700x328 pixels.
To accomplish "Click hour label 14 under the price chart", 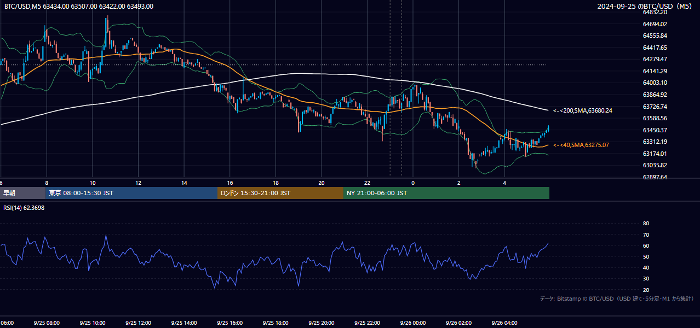I will coord(184,183).
